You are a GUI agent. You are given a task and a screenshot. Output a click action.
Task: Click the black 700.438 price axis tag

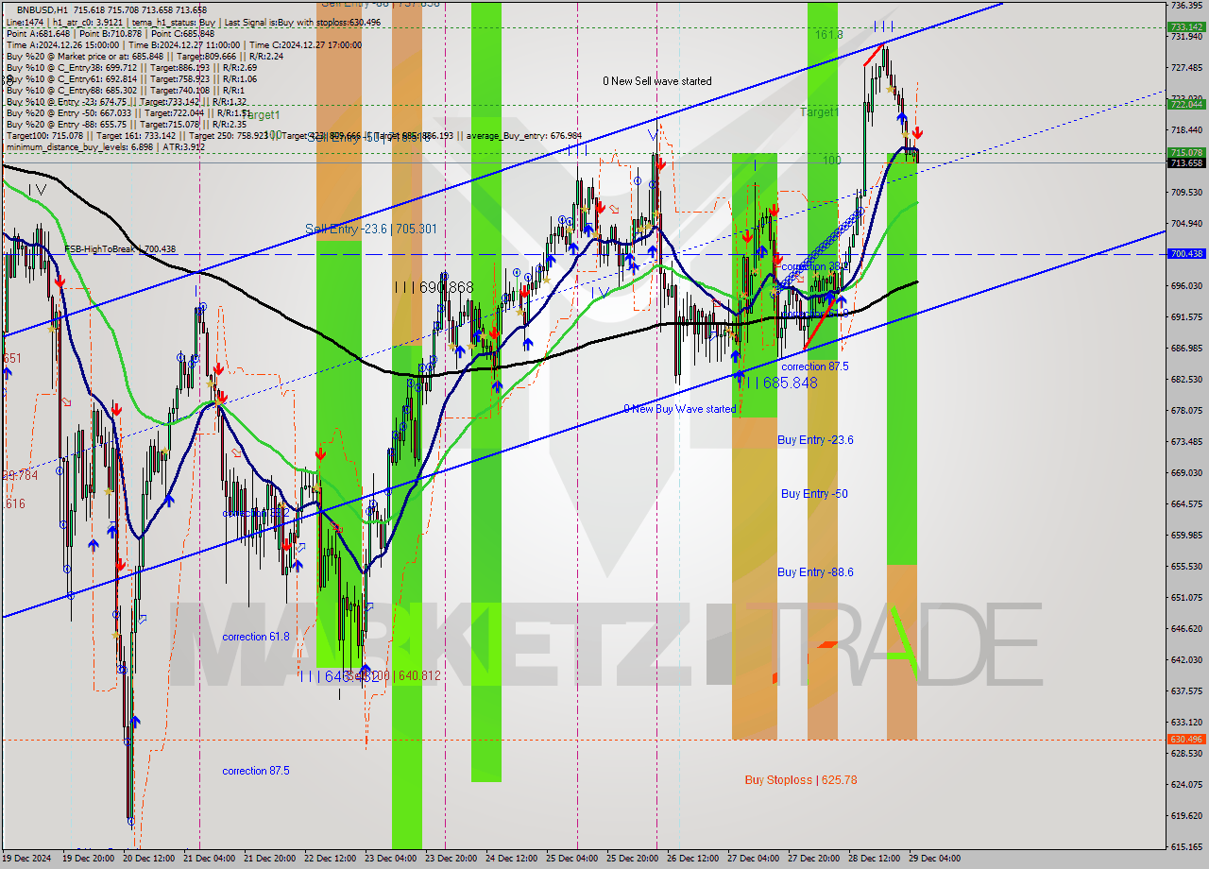click(1186, 253)
